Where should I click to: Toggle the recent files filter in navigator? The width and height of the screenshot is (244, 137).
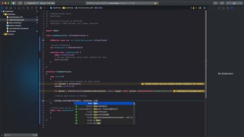(x=34, y=135)
